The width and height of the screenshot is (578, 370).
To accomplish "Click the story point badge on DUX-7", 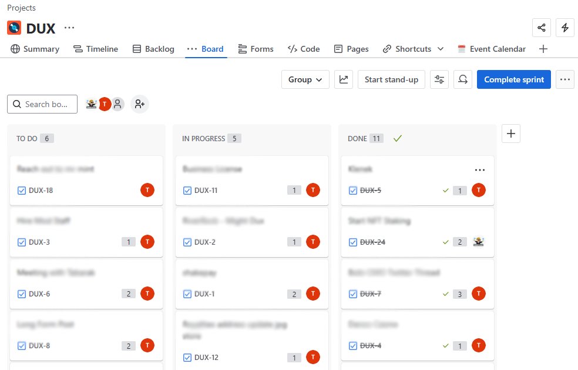I will pyautogui.click(x=460, y=294).
